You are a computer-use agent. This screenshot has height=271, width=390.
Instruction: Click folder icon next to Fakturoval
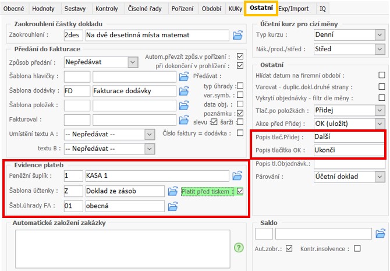184,120
